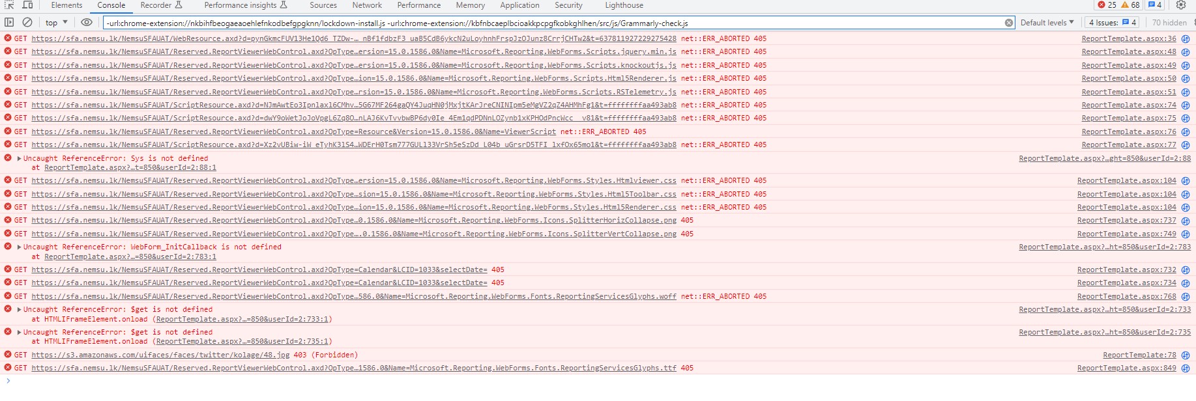Show network request for ReportTemplate.aspx:737 row
The width and height of the screenshot is (1196, 401).
coord(1186,220)
